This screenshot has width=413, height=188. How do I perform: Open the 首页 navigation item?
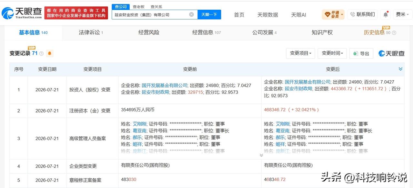point(239,15)
